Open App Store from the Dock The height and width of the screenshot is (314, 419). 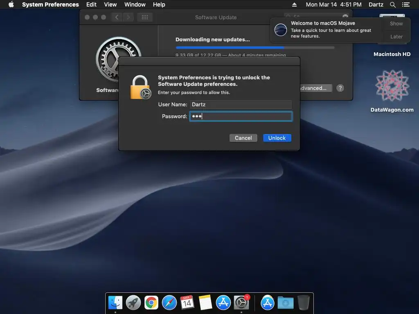click(223, 303)
